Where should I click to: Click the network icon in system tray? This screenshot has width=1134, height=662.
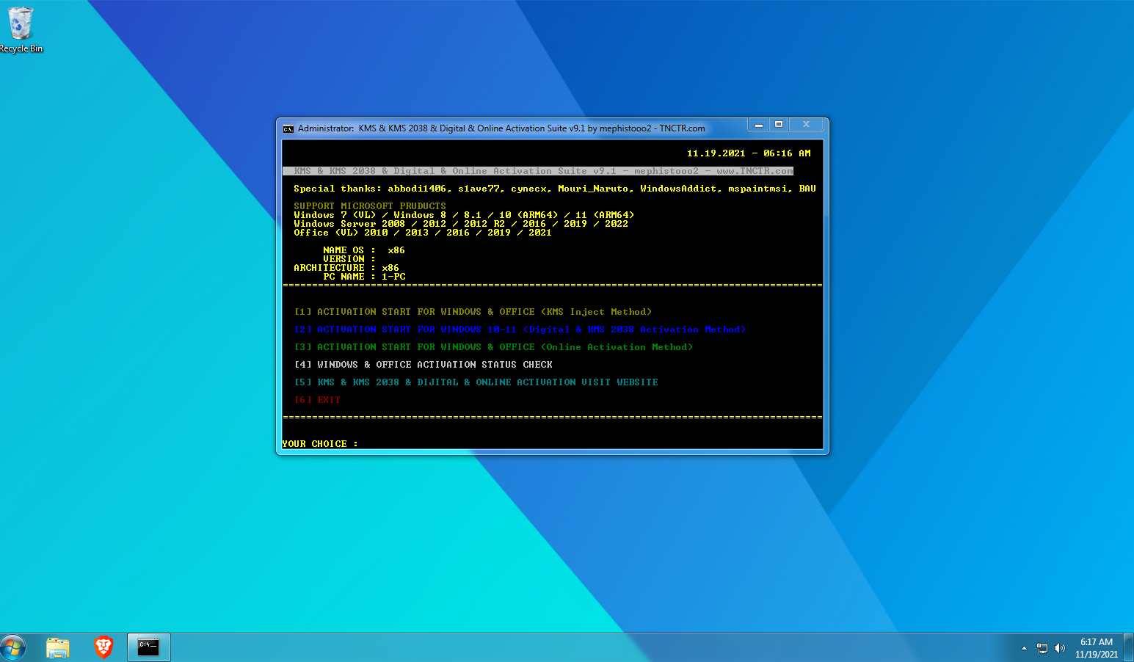(x=1042, y=648)
